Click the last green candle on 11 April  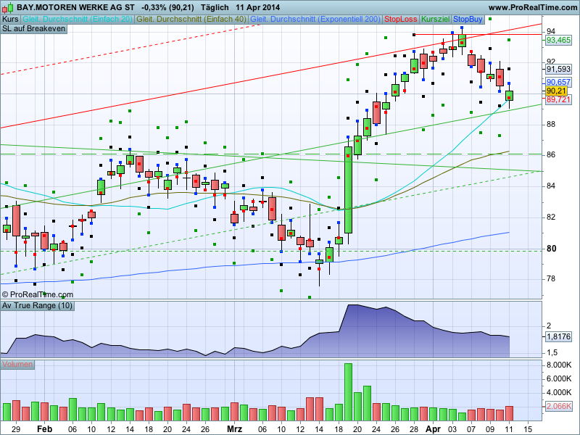click(x=510, y=96)
